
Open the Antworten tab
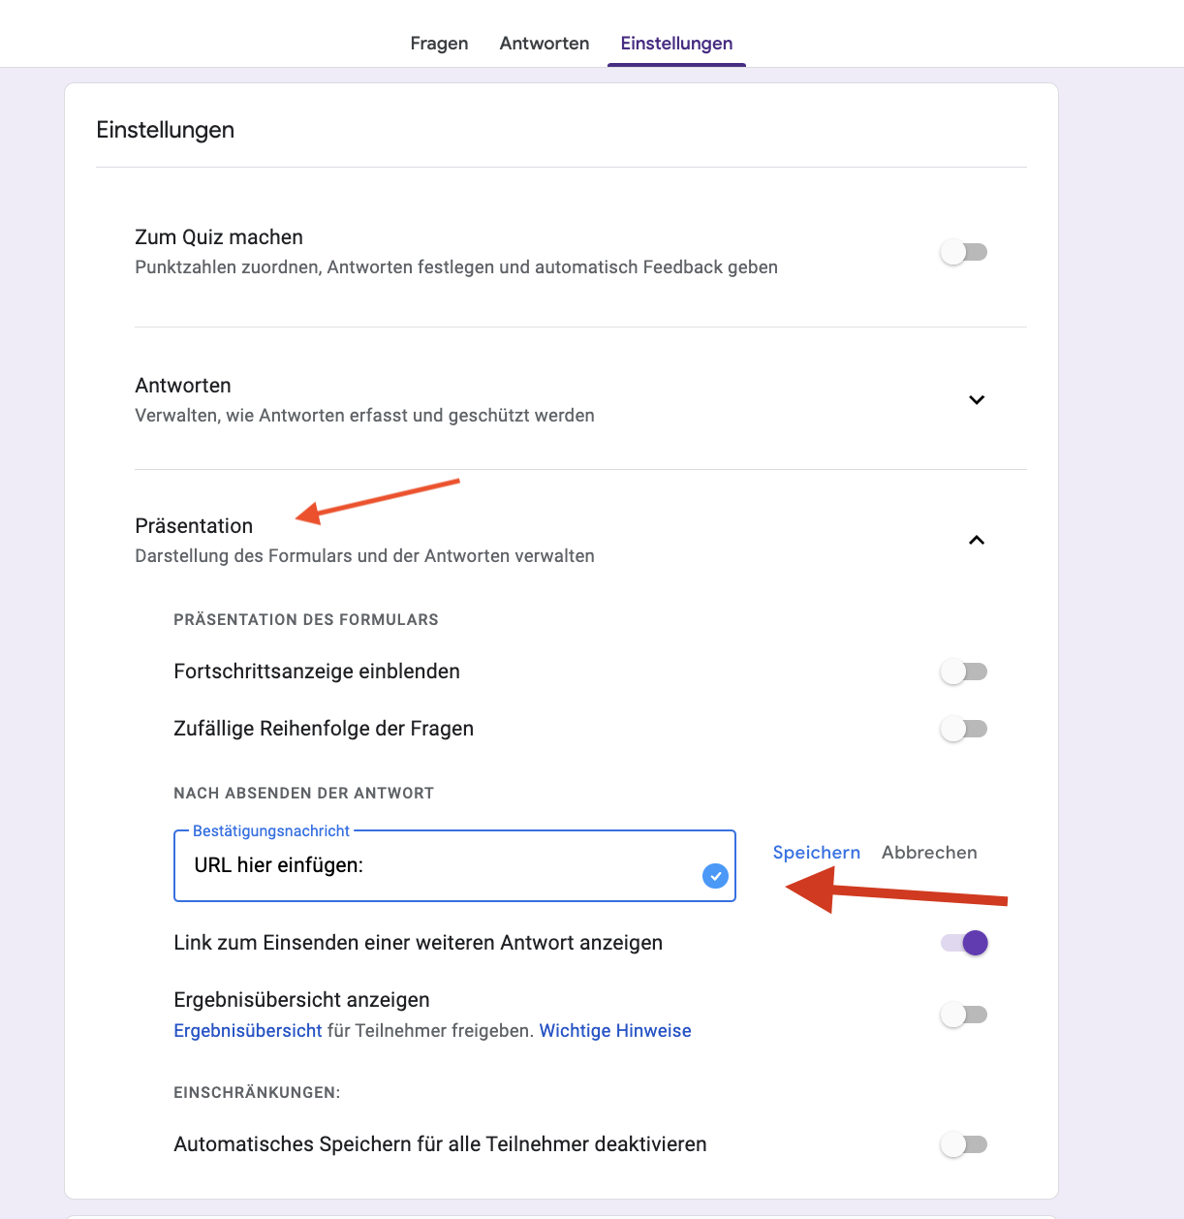(x=545, y=44)
